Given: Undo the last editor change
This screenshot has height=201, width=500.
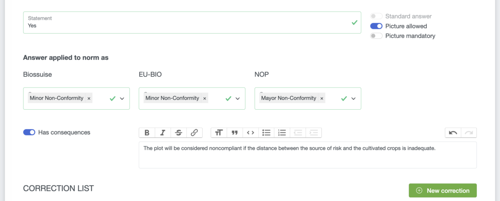Looking at the screenshot, I should click(453, 133).
